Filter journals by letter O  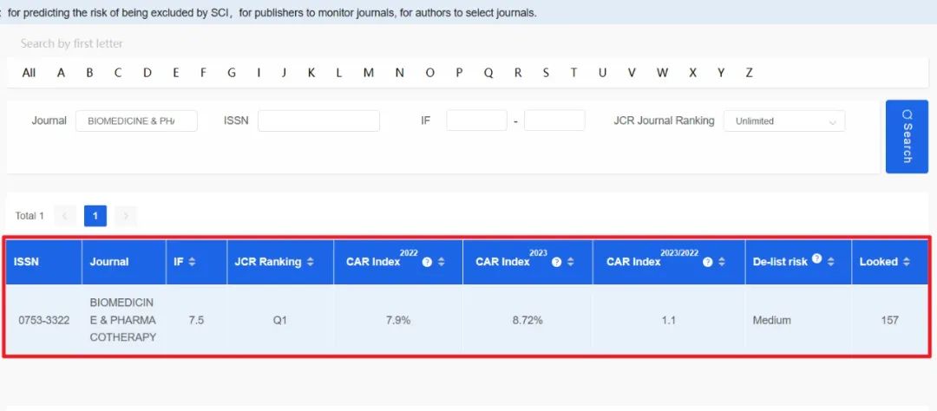click(x=429, y=73)
